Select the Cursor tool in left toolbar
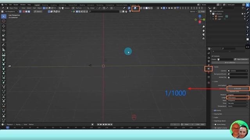The image size is (250, 140). tap(4, 21)
